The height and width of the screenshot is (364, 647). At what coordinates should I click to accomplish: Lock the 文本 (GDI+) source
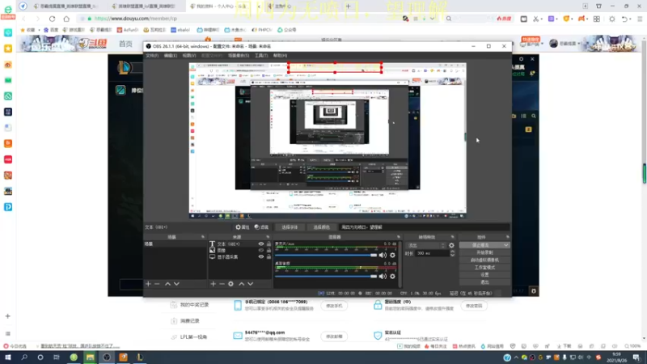(269, 244)
